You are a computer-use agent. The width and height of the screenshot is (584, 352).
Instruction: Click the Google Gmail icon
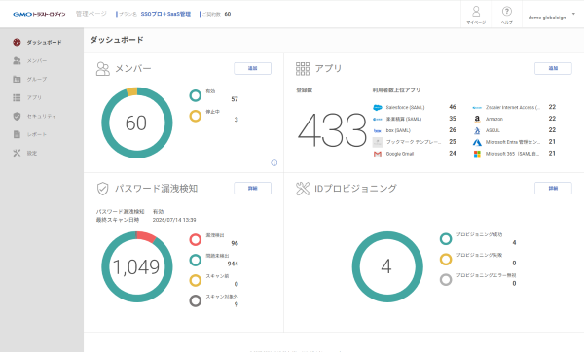[378, 154]
